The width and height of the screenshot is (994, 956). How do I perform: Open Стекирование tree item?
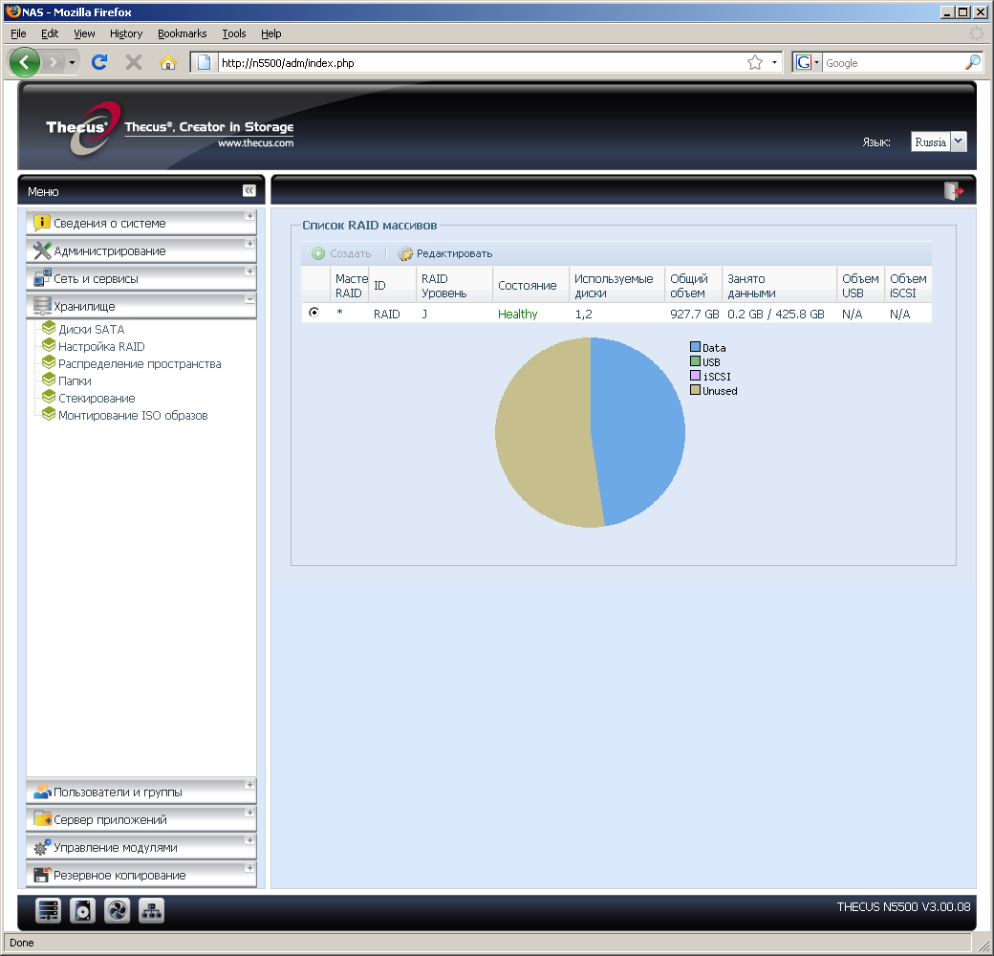pos(97,398)
